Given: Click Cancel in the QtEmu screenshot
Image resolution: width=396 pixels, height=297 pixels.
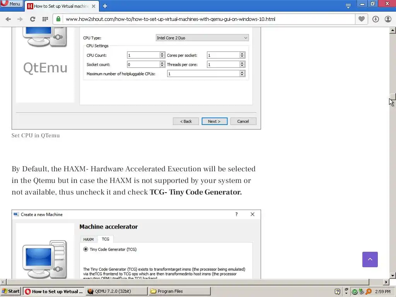Looking at the screenshot, I should [243, 121].
